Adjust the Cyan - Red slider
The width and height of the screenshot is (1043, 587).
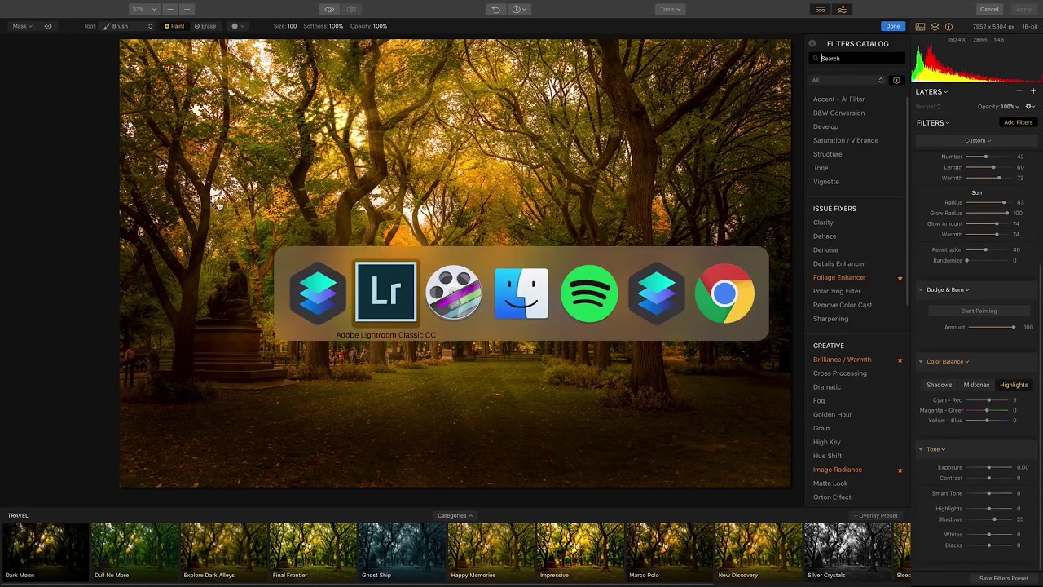pyautogui.click(x=988, y=400)
